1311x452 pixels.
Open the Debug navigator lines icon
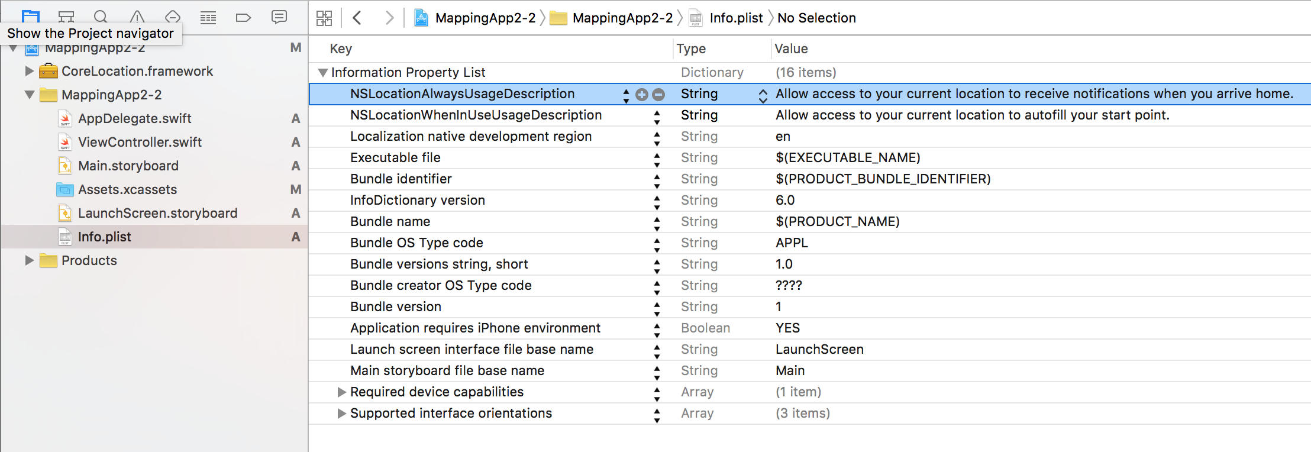(x=208, y=17)
